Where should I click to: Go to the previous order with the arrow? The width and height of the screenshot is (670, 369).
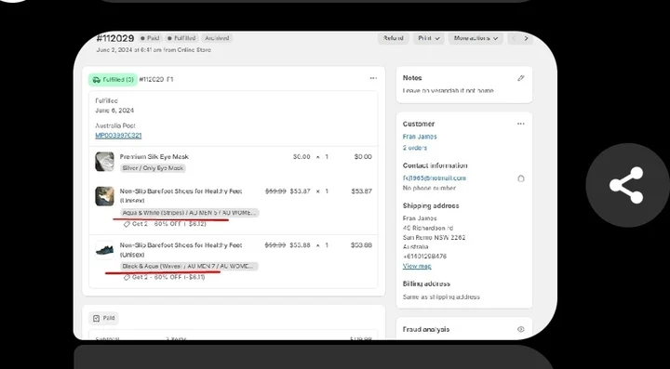pos(514,38)
